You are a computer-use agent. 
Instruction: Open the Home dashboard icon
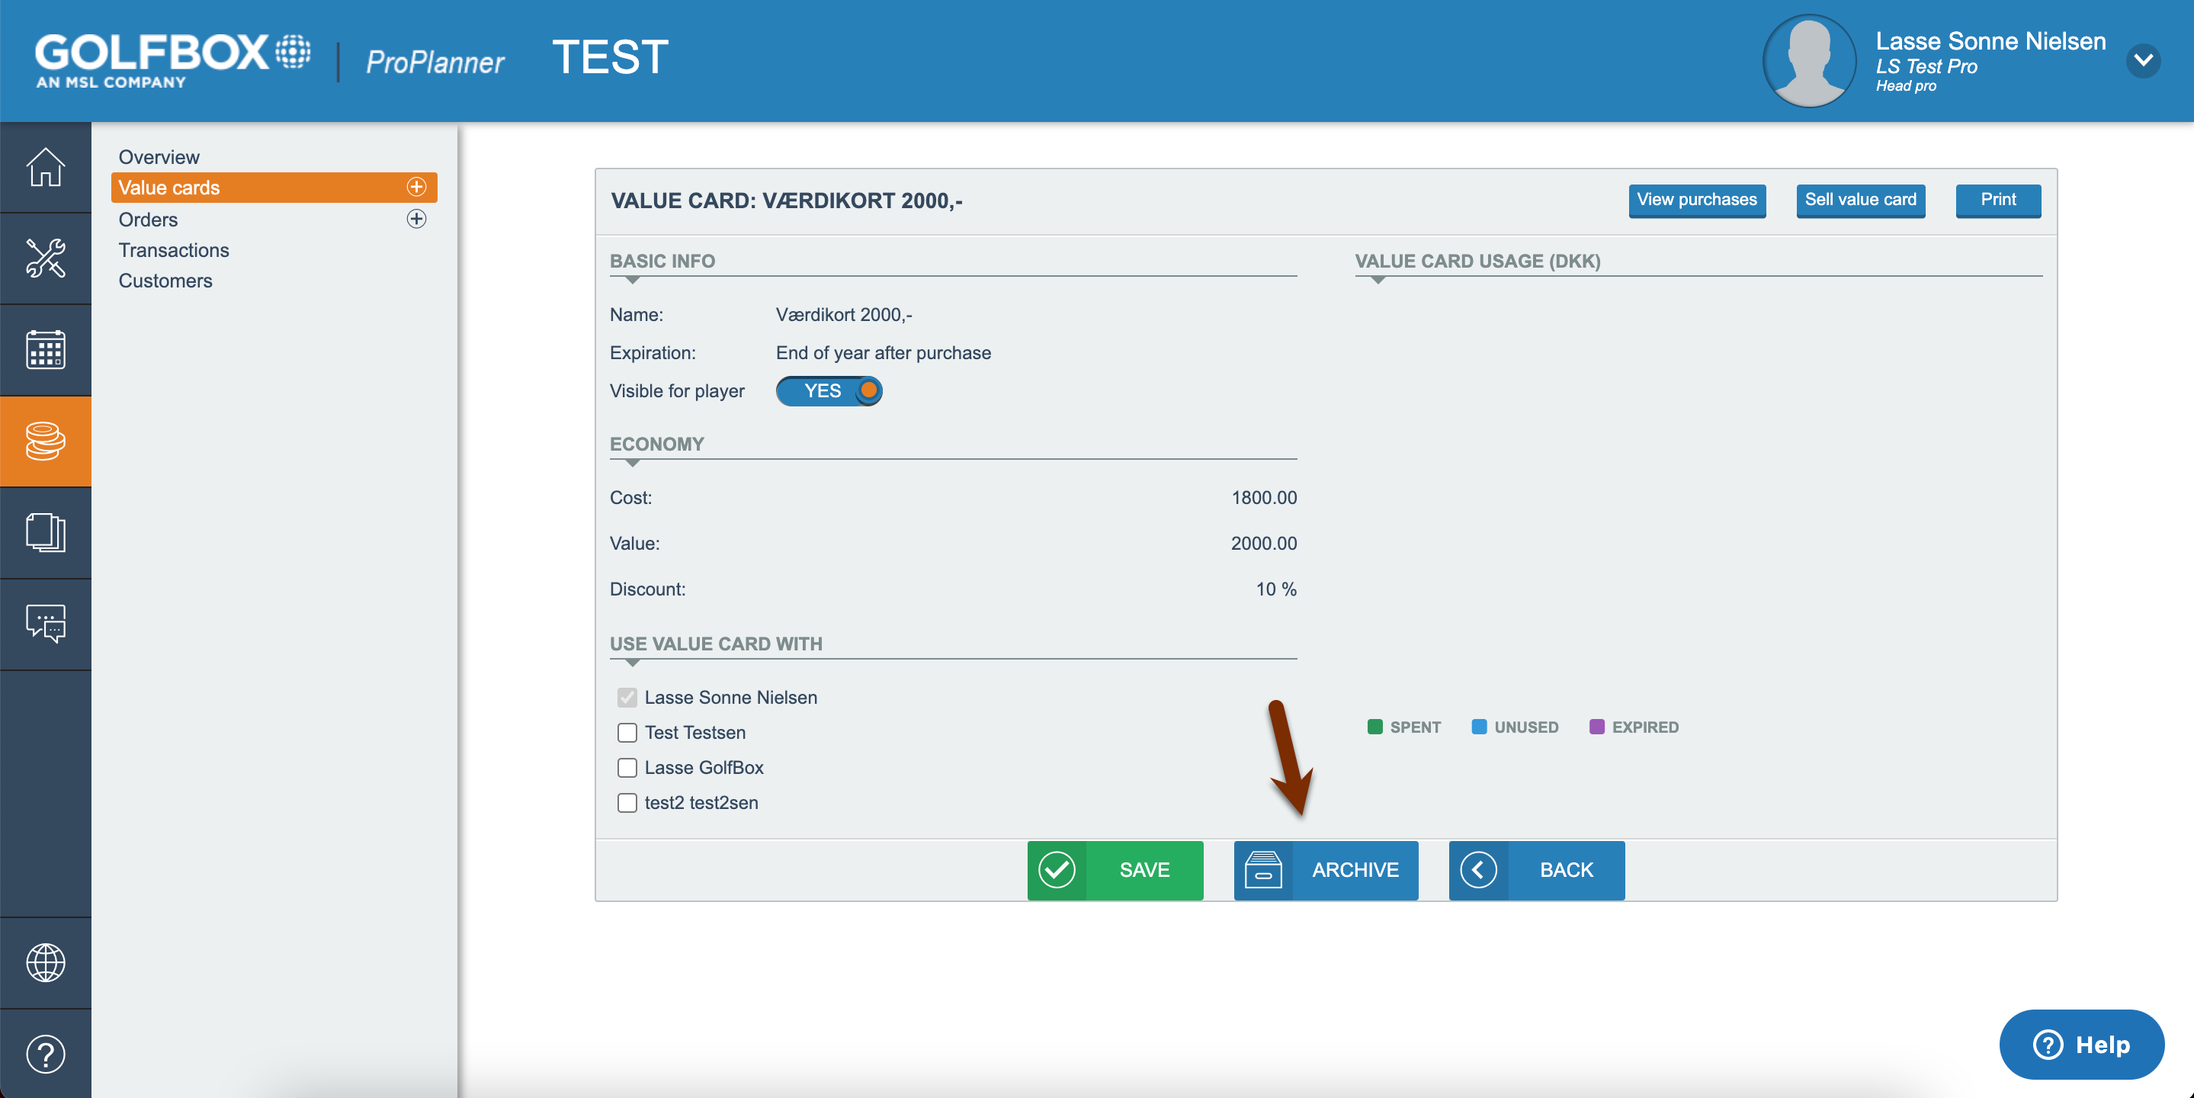[46, 167]
